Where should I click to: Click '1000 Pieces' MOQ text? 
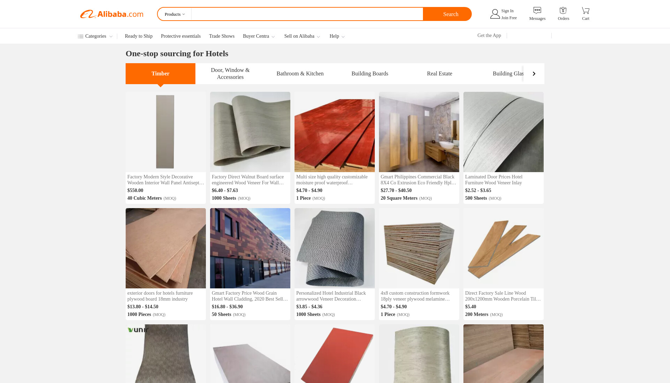coord(139,315)
